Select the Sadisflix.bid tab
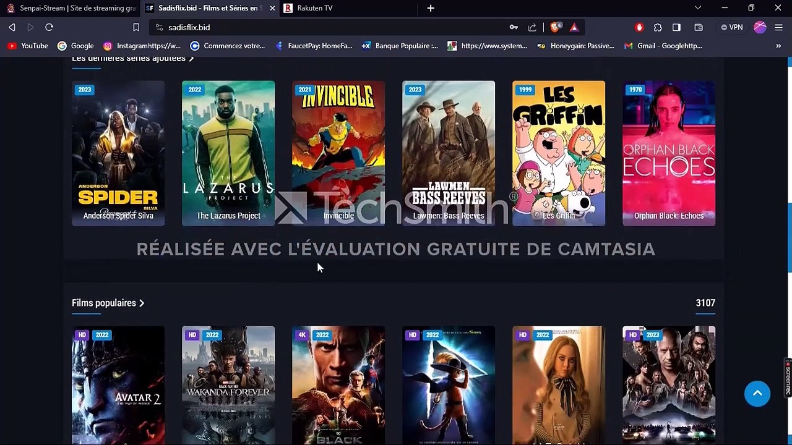This screenshot has height=445, width=792. [210, 8]
